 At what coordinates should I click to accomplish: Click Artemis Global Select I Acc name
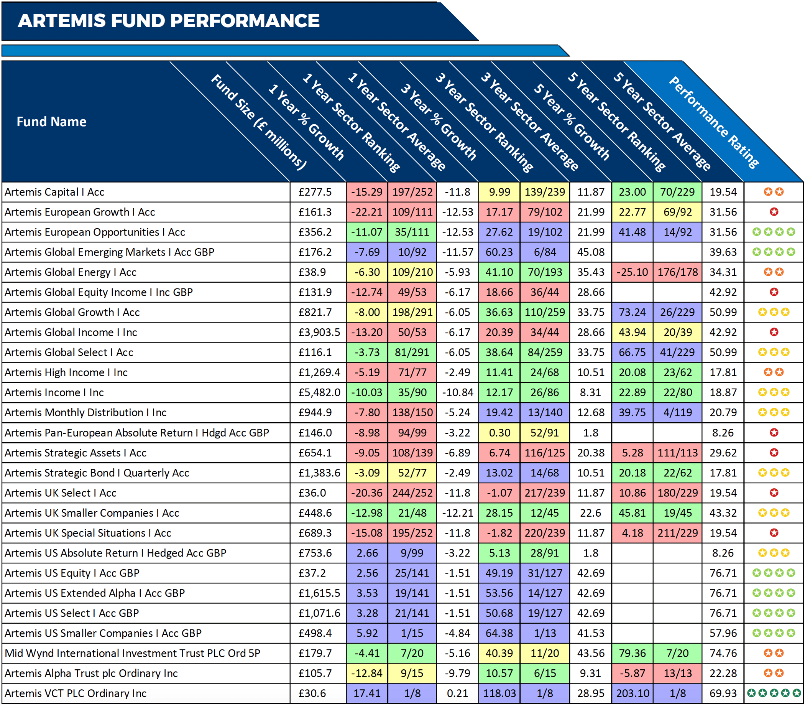[69, 352]
